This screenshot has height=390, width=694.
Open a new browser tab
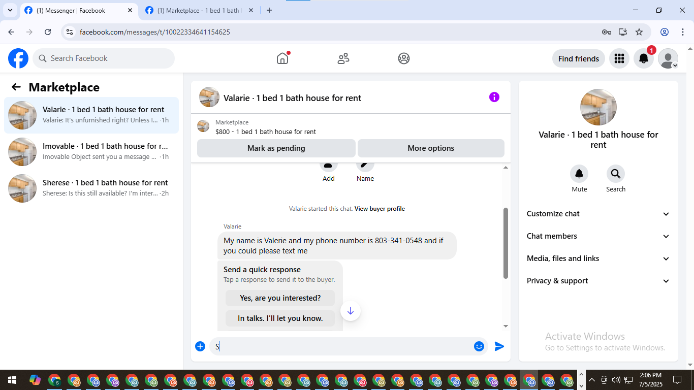pyautogui.click(x=269, y=10)
